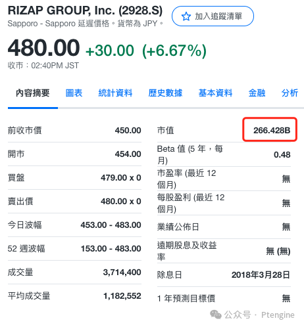Click the 52 週波幅 value 153.00 - 483.00
The image size is (304, 327).
111,249
